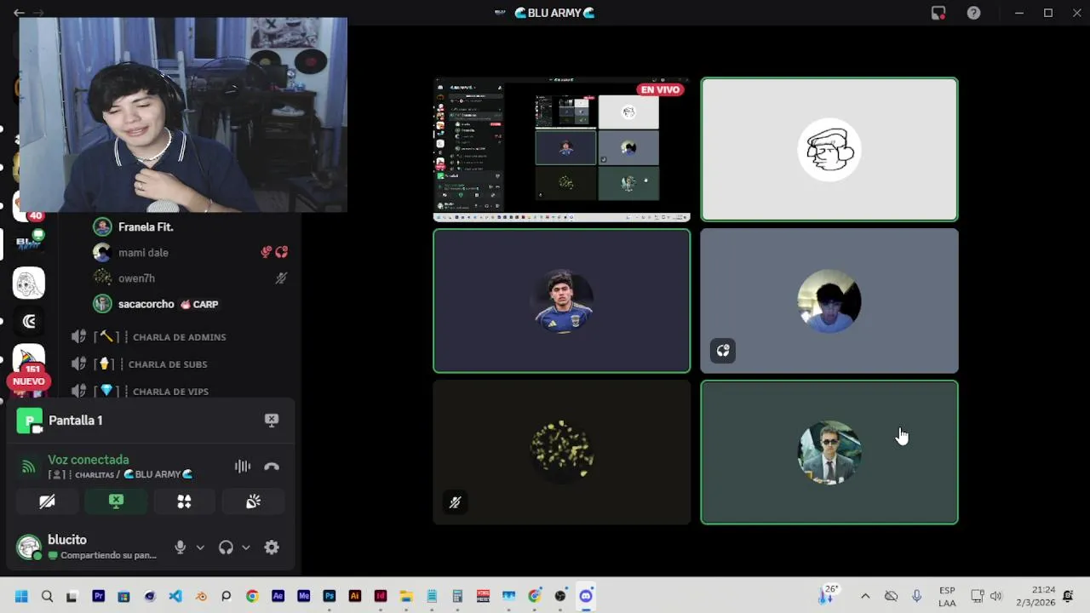1090x613 pixels.
Task: Show hidden system tray icons
Action: pos(865,596)
